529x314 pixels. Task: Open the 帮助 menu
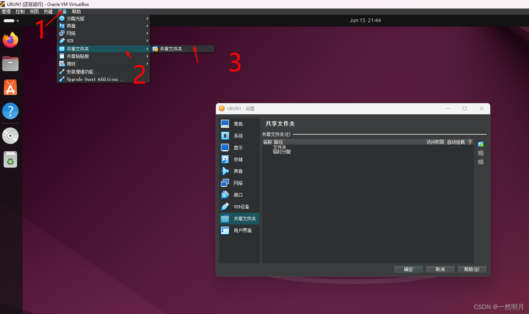[77, 11]
